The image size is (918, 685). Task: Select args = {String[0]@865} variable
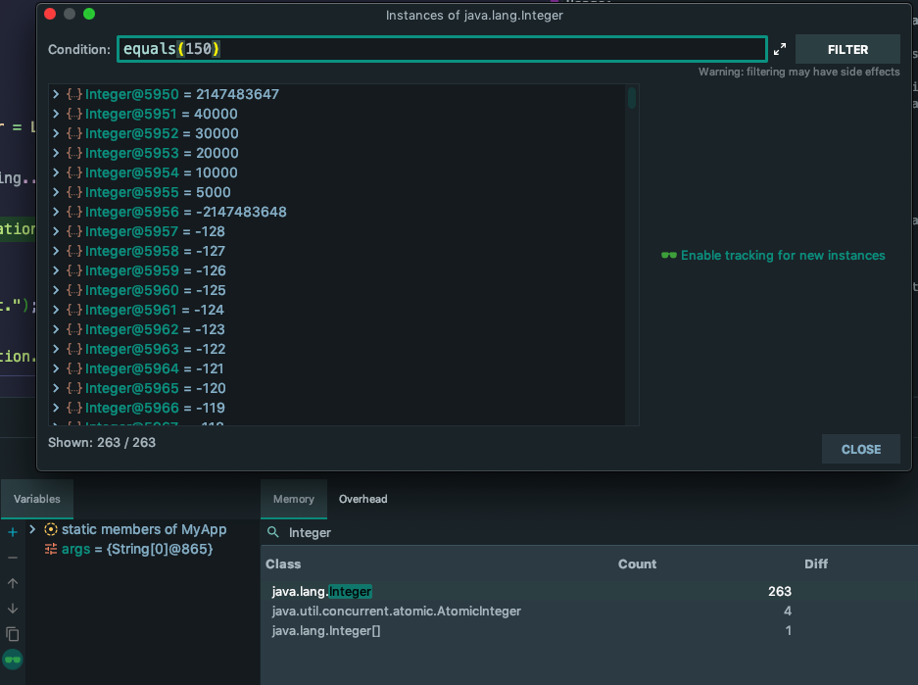pos(137,549)
